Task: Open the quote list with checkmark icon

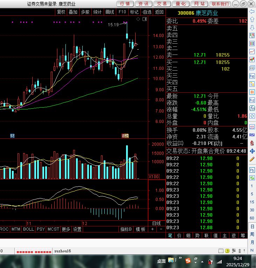Action: (x=252, y=36)
